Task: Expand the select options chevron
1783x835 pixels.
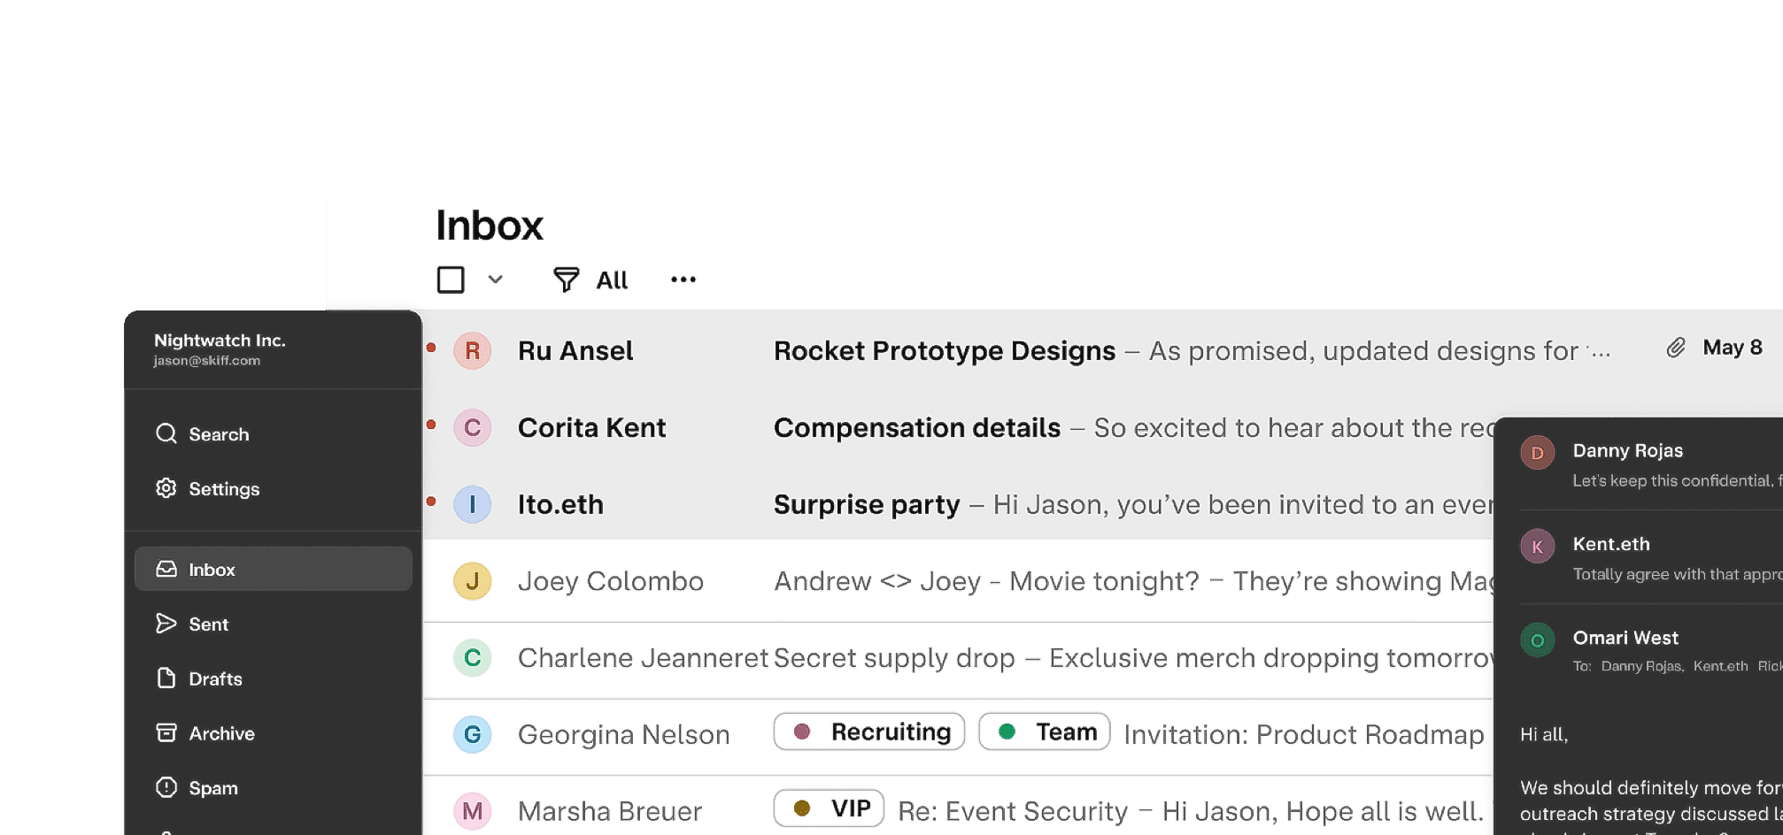Action: click(x=496, y=280)
